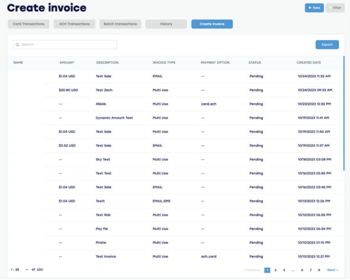This screenshot has height=280, width=350.
Task: Click the Export button
Action: click(327, 44)
